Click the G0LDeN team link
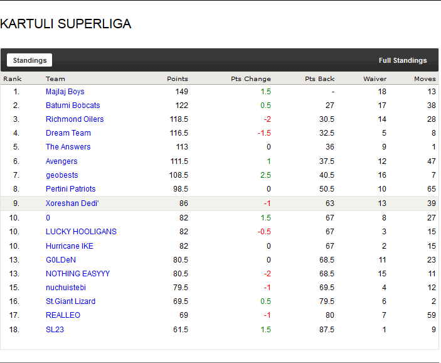The height and width of the screenshot is (363, 441). tap(61, 260)
